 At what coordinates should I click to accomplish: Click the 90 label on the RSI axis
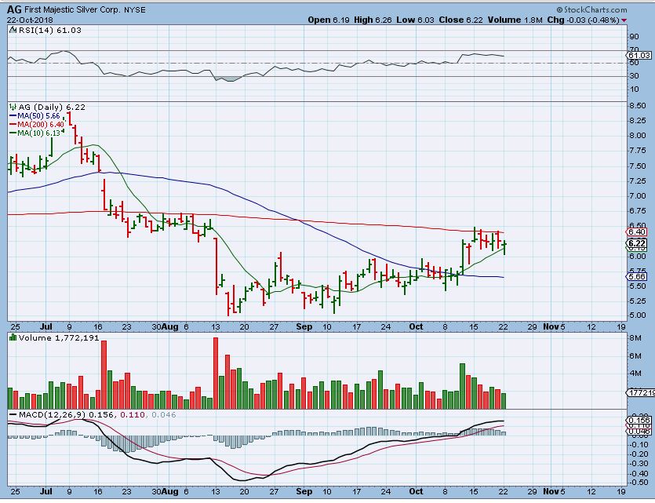click(634, 36)
